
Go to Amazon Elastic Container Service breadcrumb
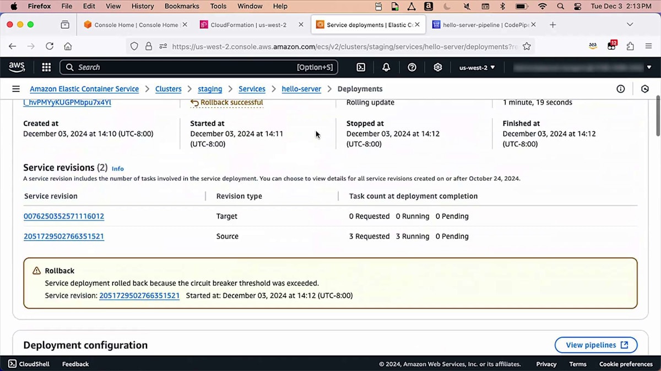point(84,88)
